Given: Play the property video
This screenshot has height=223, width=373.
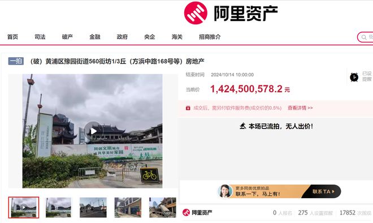Looking at the screenshot, I should click(x=93, y=131).
